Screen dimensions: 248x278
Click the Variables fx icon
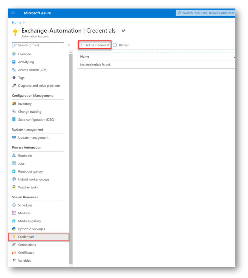[14, 260]
